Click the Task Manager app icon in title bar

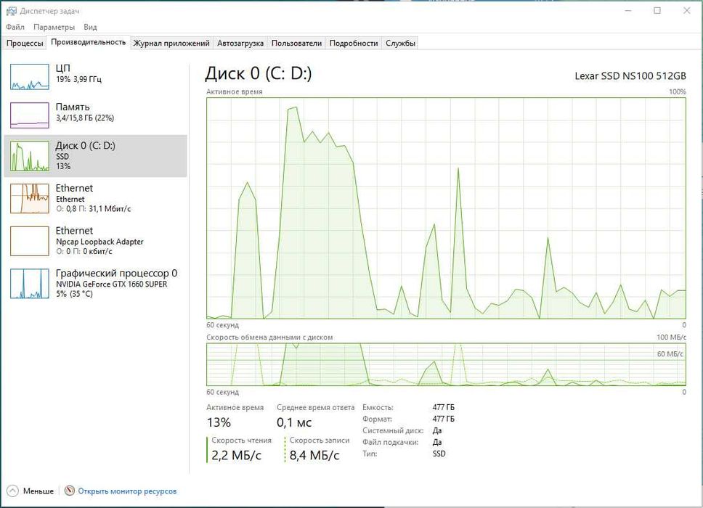[10, 12]
